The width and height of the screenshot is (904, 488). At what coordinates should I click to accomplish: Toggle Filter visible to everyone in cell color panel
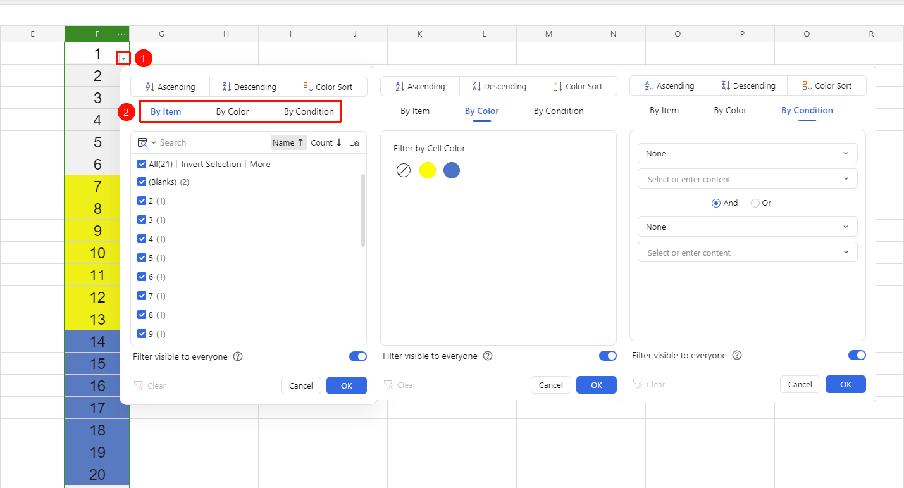[608, 356]
